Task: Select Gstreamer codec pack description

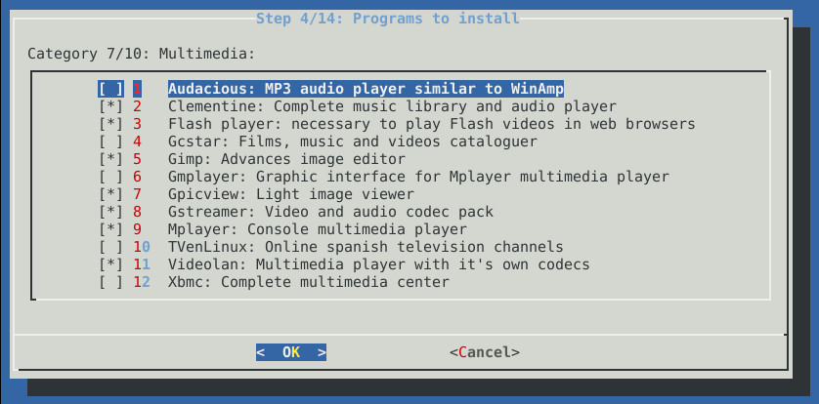Action: pos(330,212)
